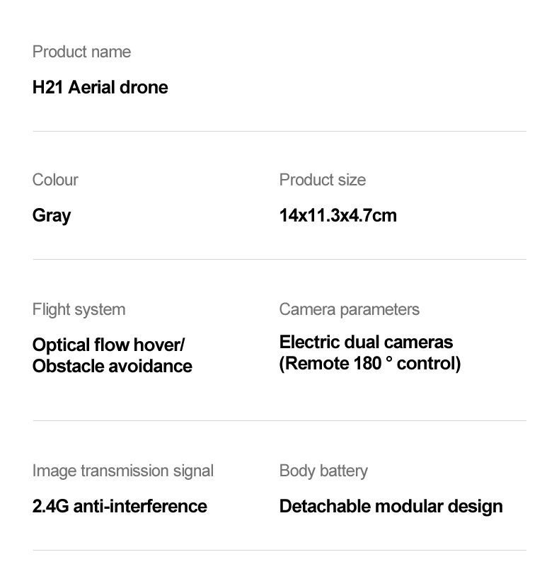Select '2.4G anti-interference' value

point(120,506)
